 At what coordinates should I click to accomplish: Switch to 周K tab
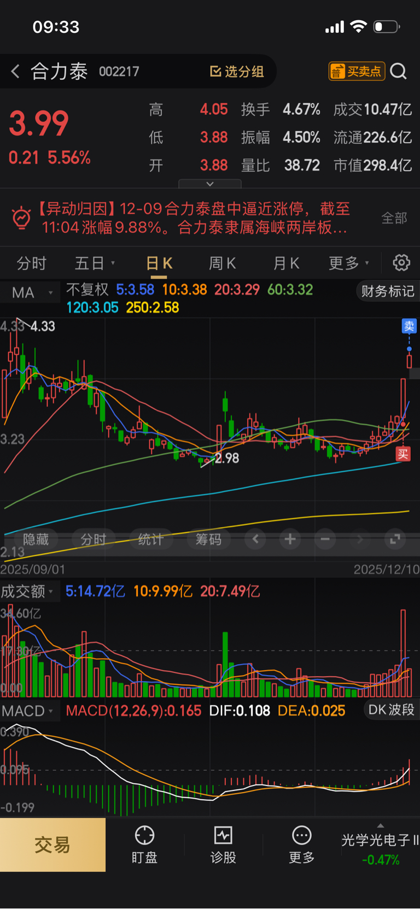click(x=222, y=263)
